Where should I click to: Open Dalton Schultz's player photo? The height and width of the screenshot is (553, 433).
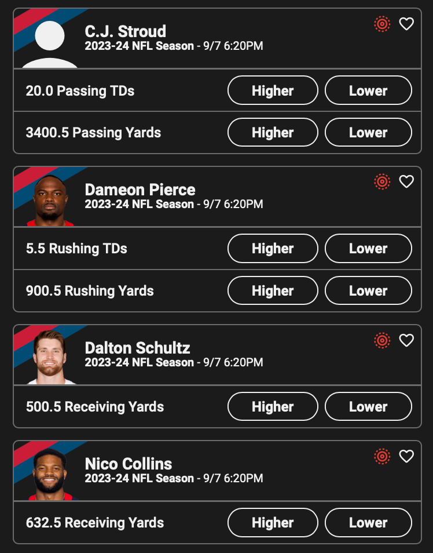point(50,358)
